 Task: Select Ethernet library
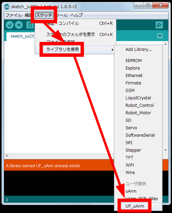(x=134, y=76)
